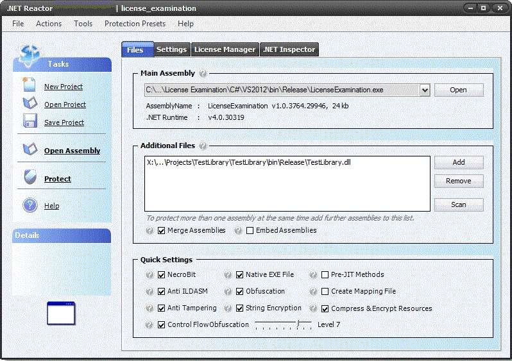Image resolution: width=512 pixels, height=361 pixels.
Task: Click the help icon next to NecroBit
Action: pos(149,275)
